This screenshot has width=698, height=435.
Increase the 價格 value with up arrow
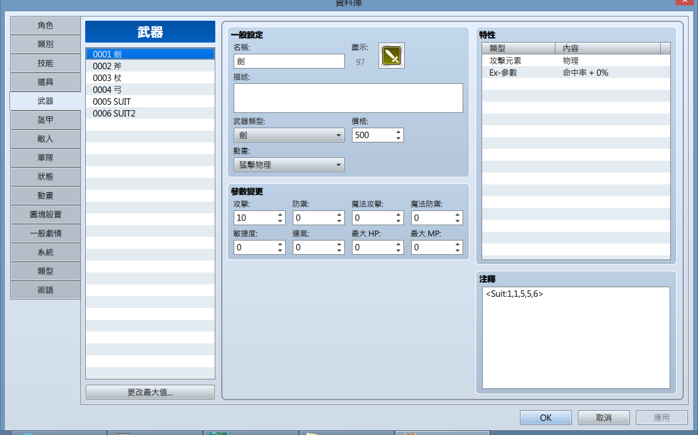point(399,132)
